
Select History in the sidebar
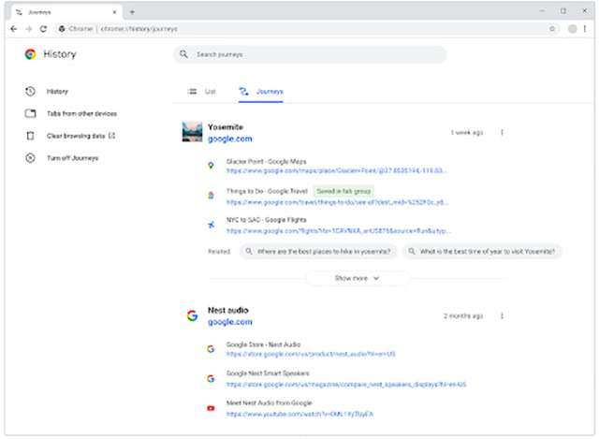click(57, 92)
